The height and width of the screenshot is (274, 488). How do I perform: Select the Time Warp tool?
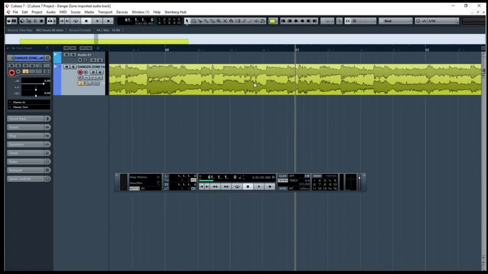click(x=238, y=21)
